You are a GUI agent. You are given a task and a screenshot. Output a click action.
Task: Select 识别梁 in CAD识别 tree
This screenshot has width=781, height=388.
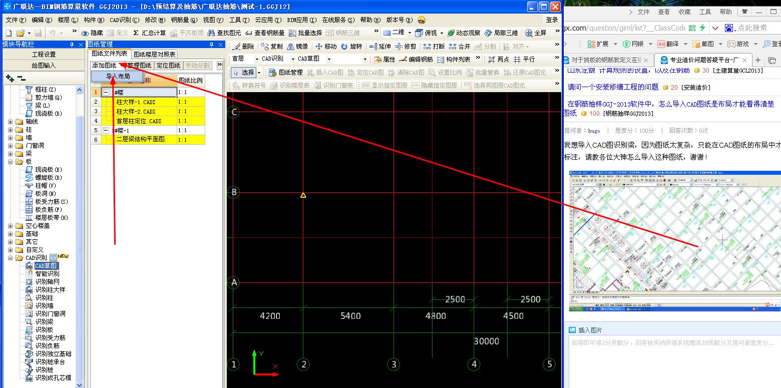(44, 321)
